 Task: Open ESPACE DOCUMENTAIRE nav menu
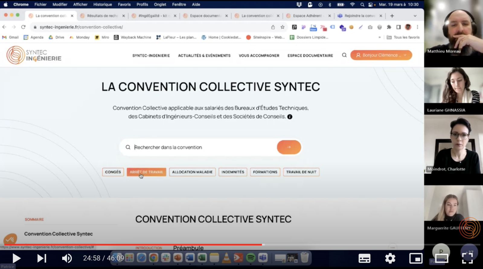310,55
